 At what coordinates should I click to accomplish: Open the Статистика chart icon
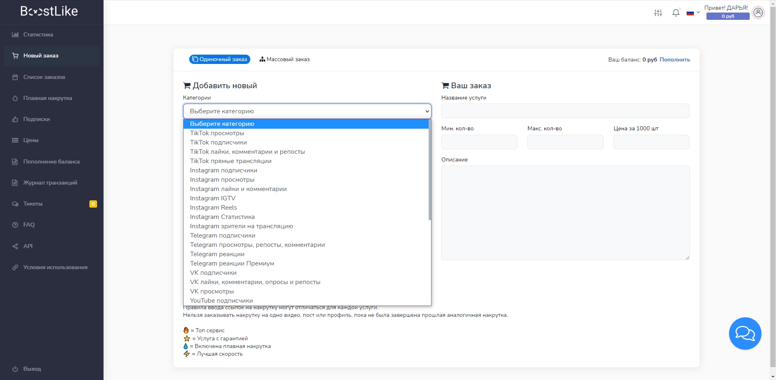point(15,34)
